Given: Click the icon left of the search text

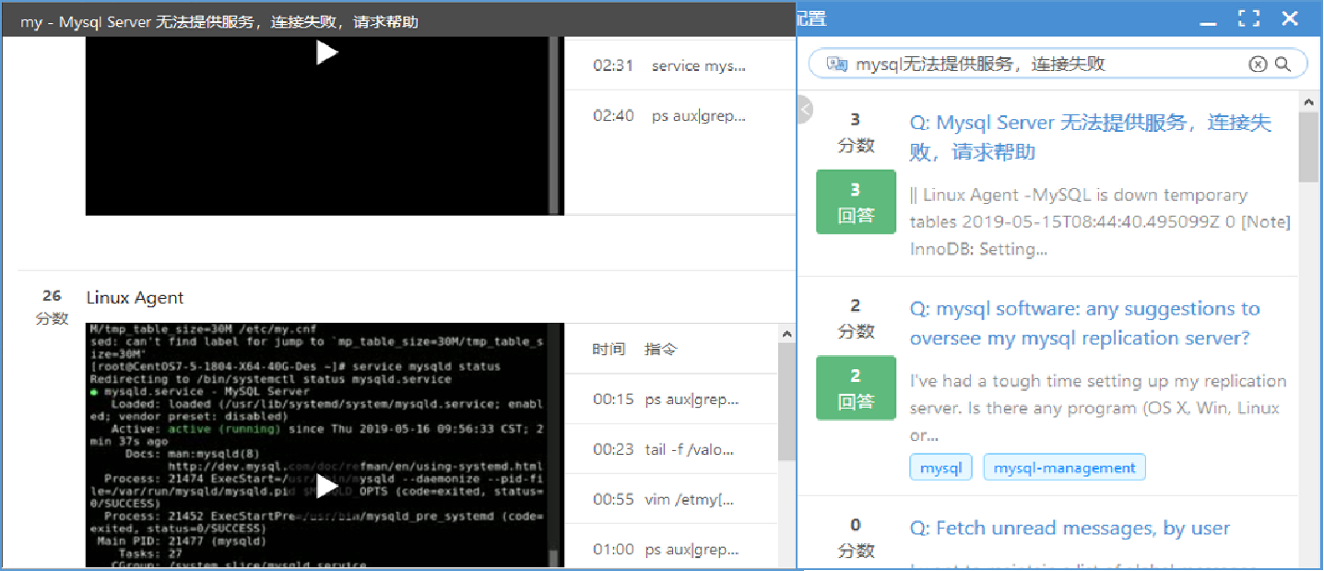Looking at the screenshot, I should coord(837,64).
